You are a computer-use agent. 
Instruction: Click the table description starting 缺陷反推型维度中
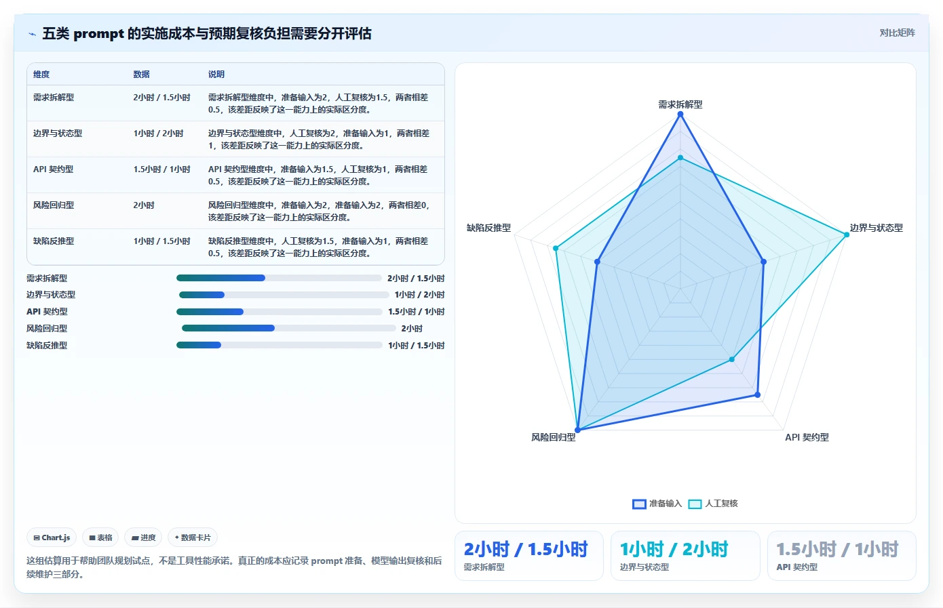point(318,247)
